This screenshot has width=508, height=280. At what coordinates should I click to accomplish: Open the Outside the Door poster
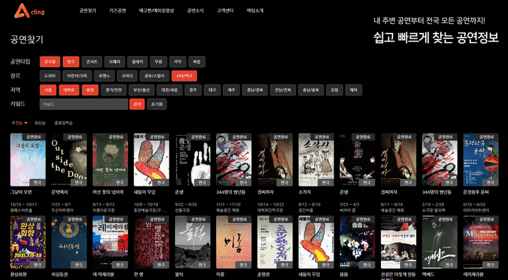coord(69,160)
